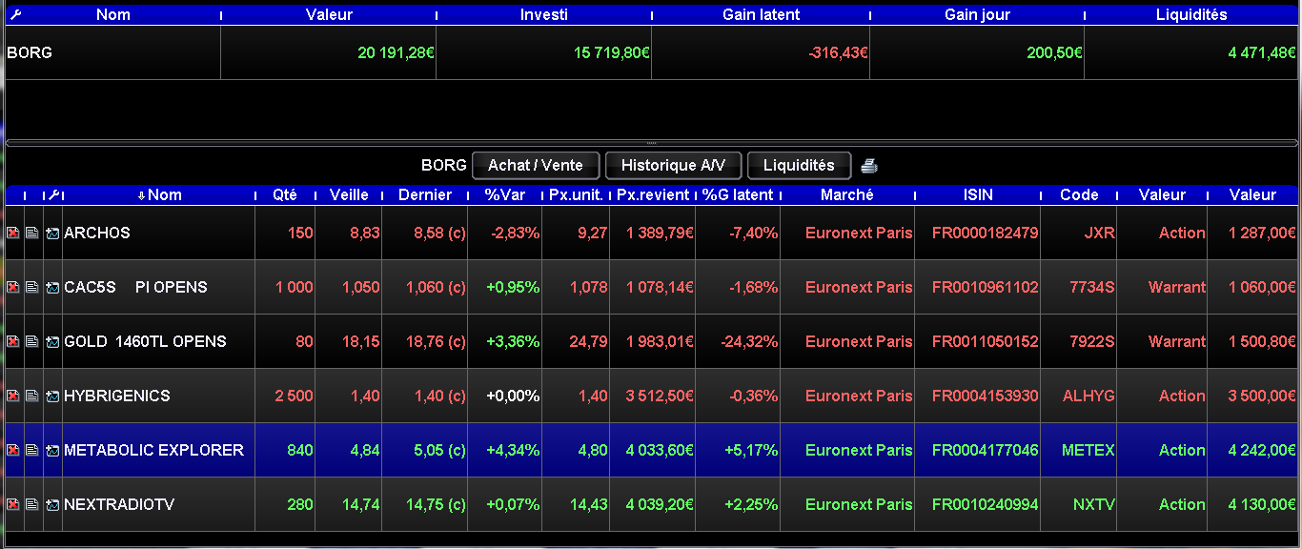
Task: Open document icon on NEXTRADIOTV row
Action: (32, 504)
